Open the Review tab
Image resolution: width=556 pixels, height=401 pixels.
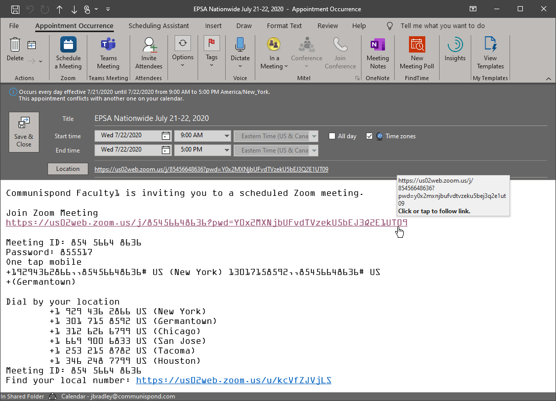(x=328, y=26)
